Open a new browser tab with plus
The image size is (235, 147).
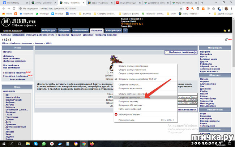(202, 3)
